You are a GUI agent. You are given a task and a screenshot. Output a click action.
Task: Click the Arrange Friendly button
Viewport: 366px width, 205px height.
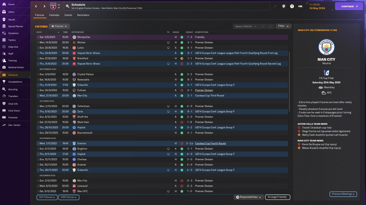[277, 197]
